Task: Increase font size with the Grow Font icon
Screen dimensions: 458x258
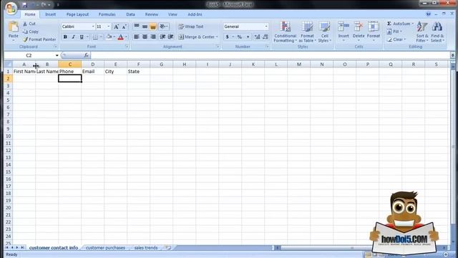Action: tap(116, 27)
